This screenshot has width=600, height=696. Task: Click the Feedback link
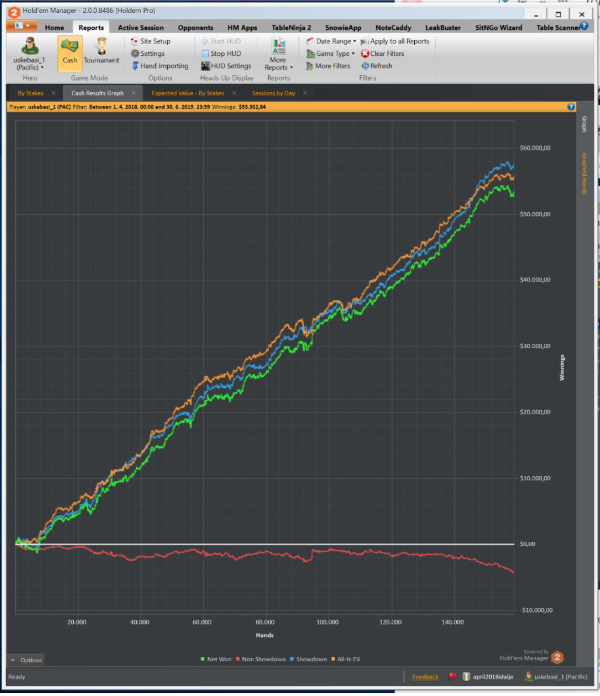[x=425, y=677]
